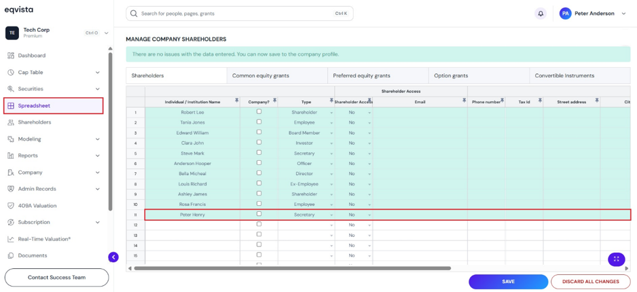Switch to Convertible Instruments tab
Viewport: 637px width, 292px height.
coord(580,75)
